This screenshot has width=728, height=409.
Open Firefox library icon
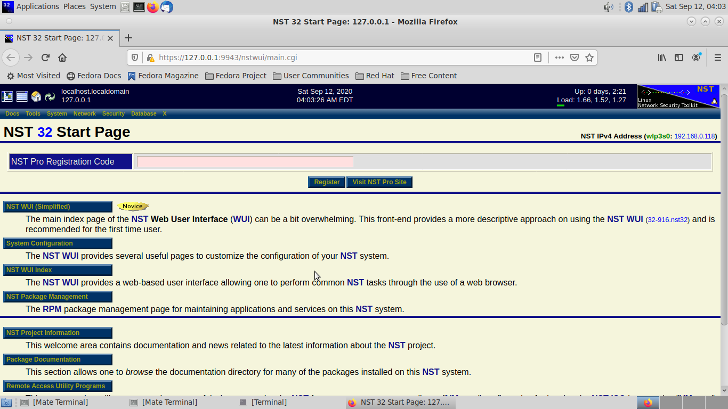tap(662, 58)
